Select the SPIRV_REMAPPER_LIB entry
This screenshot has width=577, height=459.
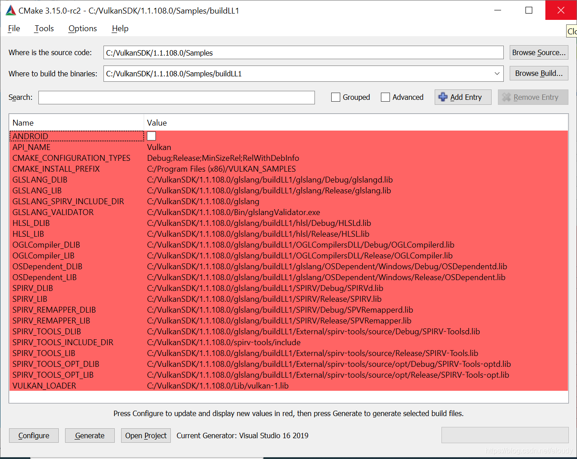[x=51, y=321]
